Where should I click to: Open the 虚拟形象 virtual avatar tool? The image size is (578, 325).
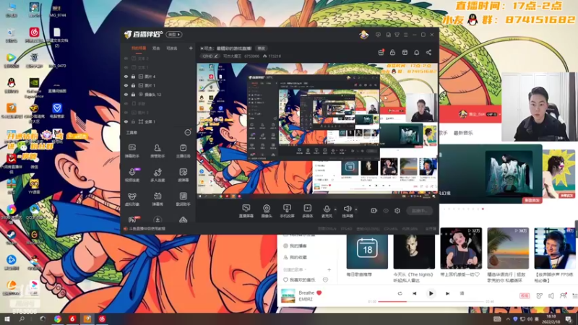click(132, 199)
